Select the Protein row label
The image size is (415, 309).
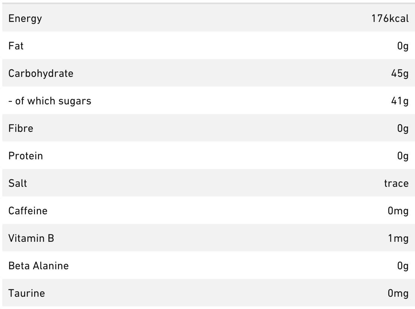pyautogui.click(x=26, y=156)
